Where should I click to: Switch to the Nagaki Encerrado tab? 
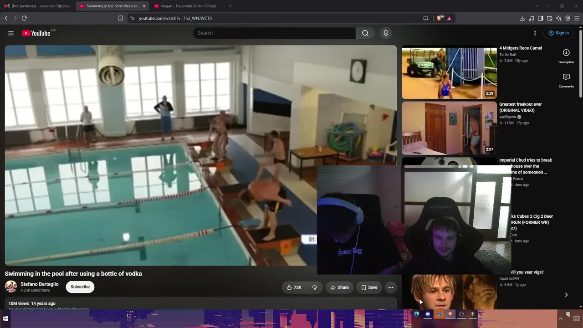tap(187, 6)
